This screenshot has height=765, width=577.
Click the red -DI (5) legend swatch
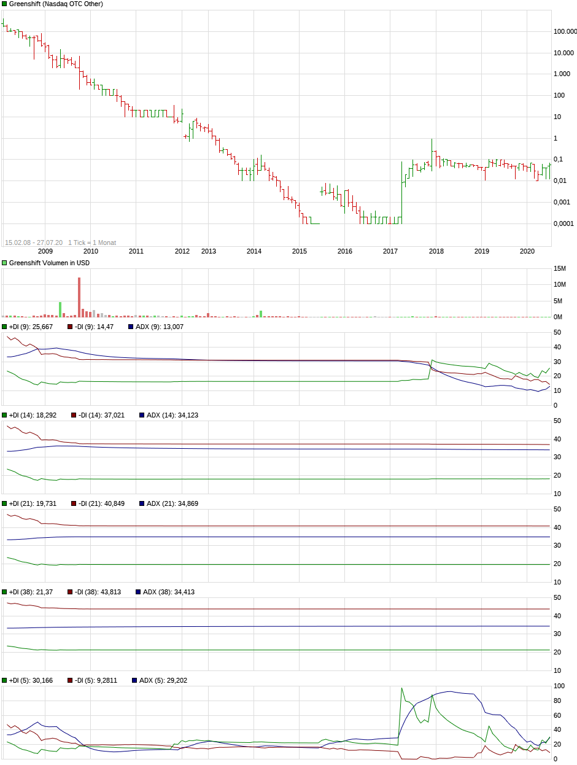(70, 680)
